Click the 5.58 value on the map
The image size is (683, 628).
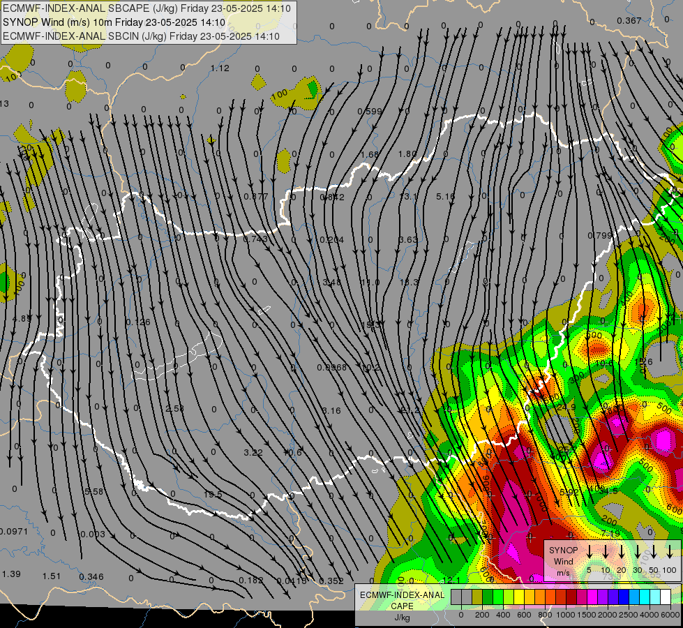(93, 492)
